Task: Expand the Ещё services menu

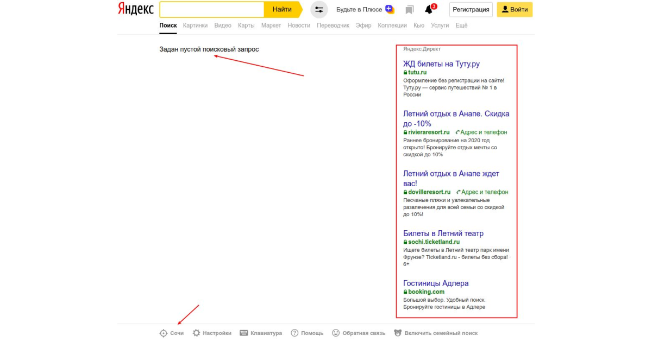Action: click(x=461, y=26)
